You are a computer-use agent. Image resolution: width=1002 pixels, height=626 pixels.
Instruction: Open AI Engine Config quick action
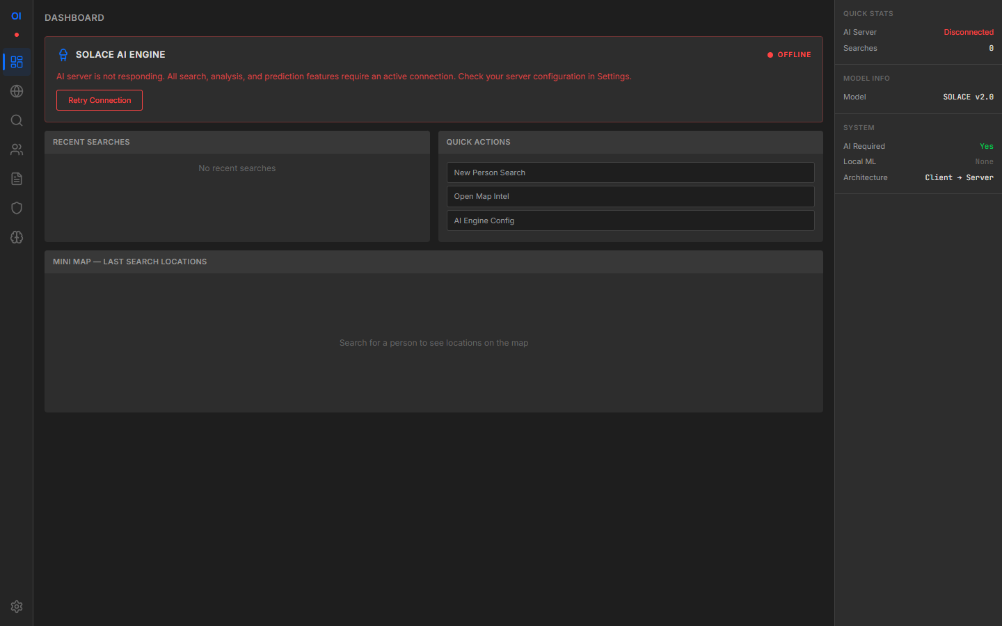[x=630, y=220]
